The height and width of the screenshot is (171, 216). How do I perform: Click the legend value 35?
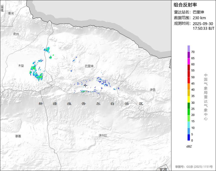coord(193,96)
